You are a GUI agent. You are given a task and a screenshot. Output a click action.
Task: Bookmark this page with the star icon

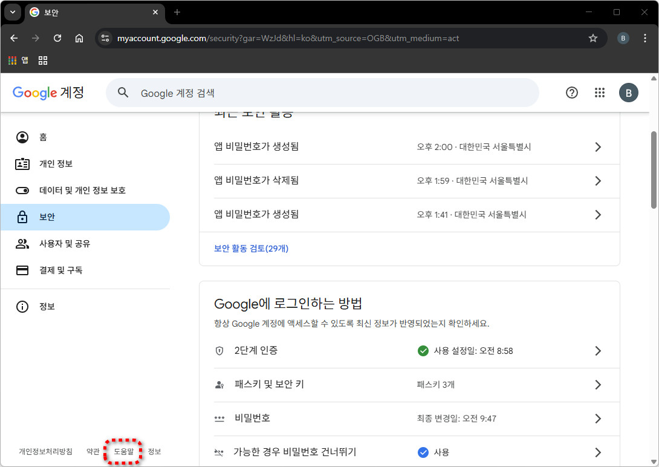593,38
